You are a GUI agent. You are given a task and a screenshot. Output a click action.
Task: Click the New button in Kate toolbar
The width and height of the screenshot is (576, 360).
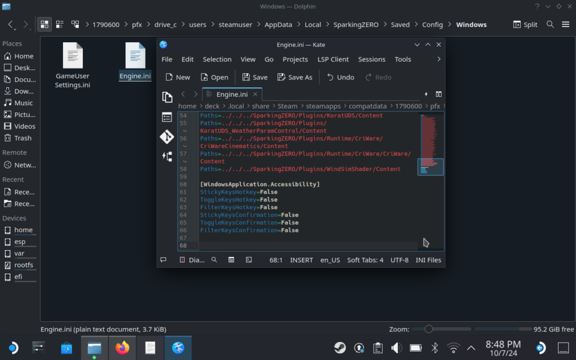point(177,77)
